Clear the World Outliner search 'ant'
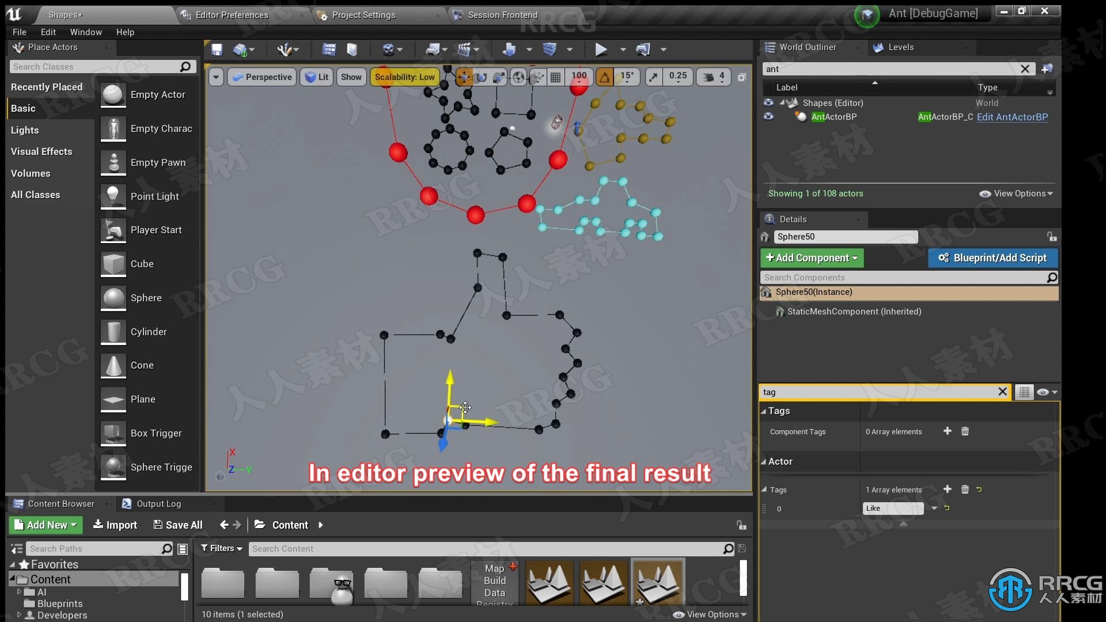This screenshot has width=1106, height=622. 1025,69
